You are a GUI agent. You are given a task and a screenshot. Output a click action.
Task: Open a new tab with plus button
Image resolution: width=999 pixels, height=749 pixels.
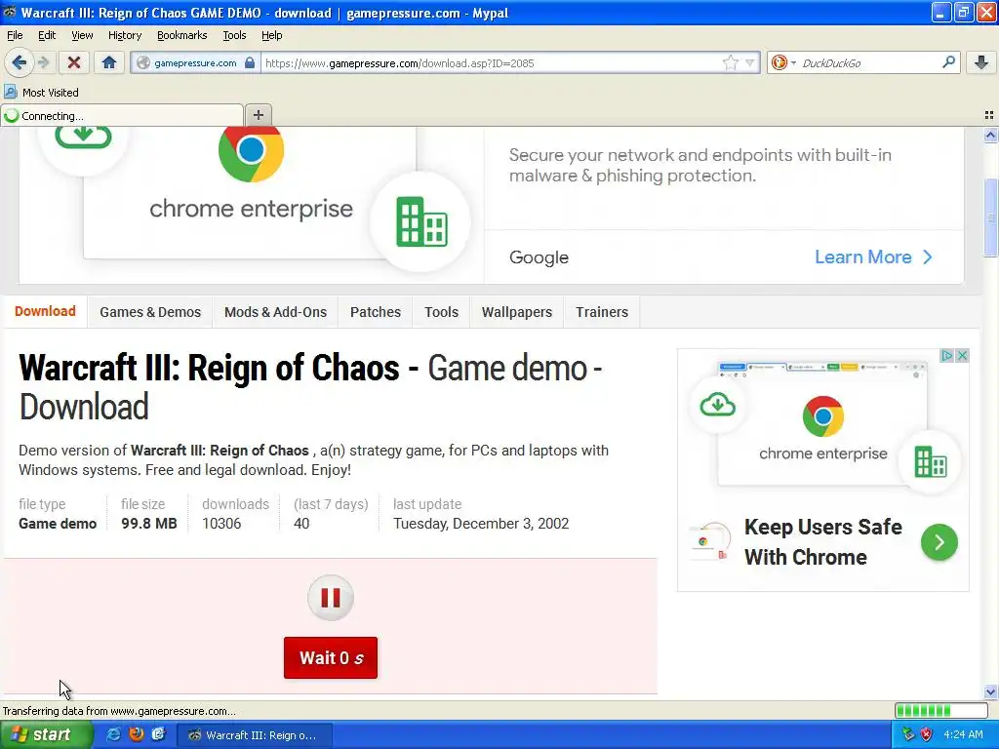[x=258, y=115]
